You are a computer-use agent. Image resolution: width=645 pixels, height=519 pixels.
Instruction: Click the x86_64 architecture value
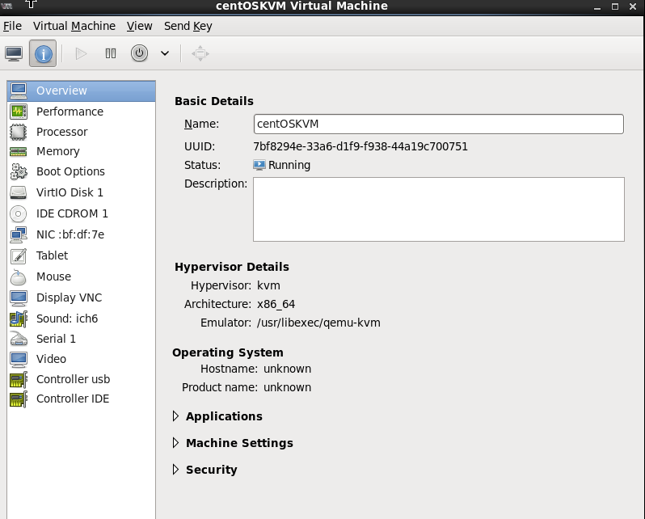click(276, 304)
